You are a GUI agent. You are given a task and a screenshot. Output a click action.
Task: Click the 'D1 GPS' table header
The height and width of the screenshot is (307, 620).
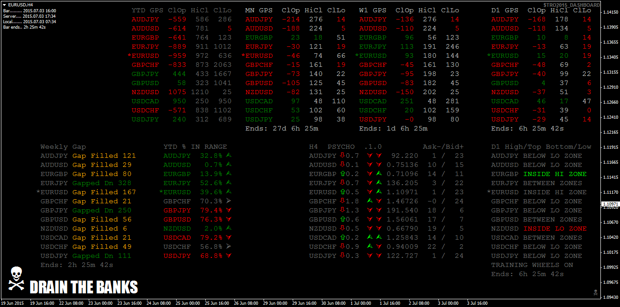(x=505, y=10)
